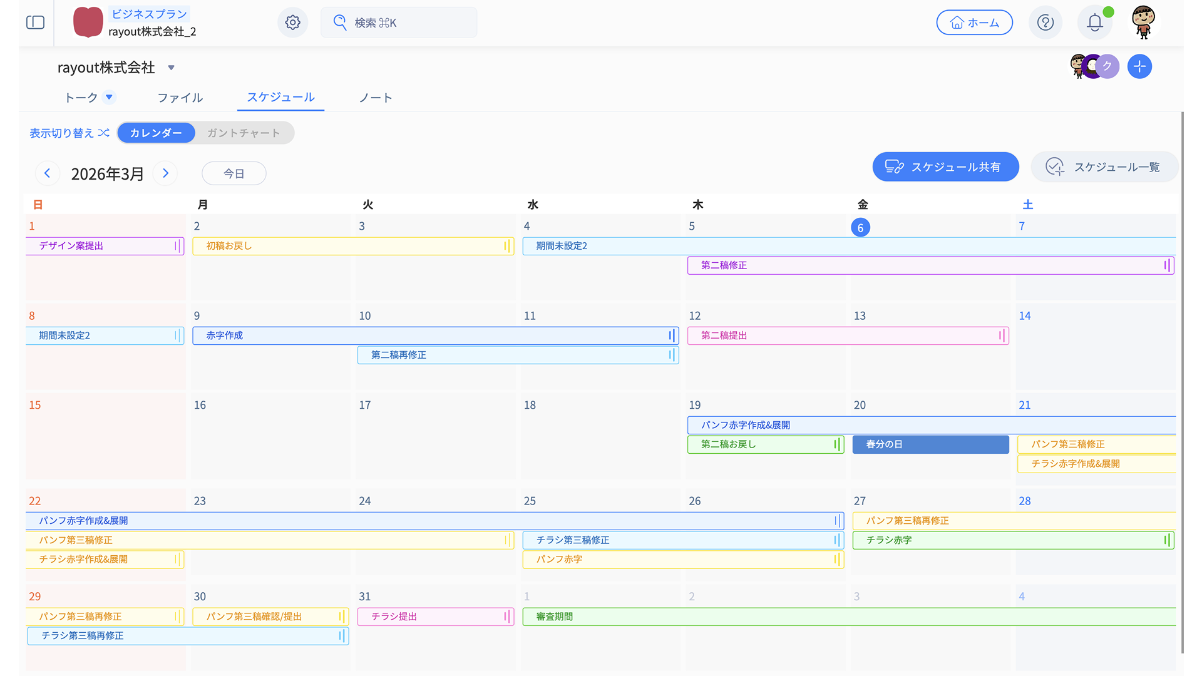The width and height of the screenshot is (1202, 676).
Task: Click the 表示切り替え shuffle icon
Action: 104,133
